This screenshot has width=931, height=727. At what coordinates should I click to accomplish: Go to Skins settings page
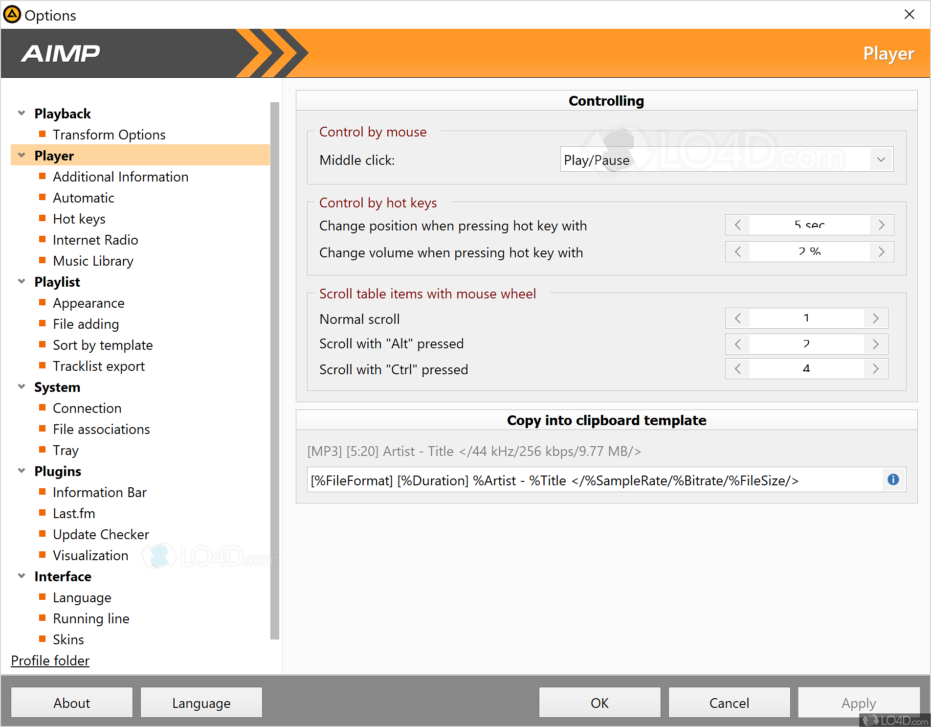point(68,639)
